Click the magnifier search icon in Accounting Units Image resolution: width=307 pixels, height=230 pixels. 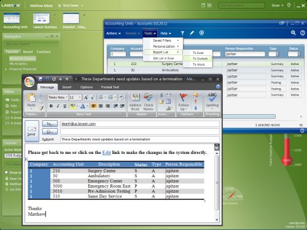tap(293, 33)
